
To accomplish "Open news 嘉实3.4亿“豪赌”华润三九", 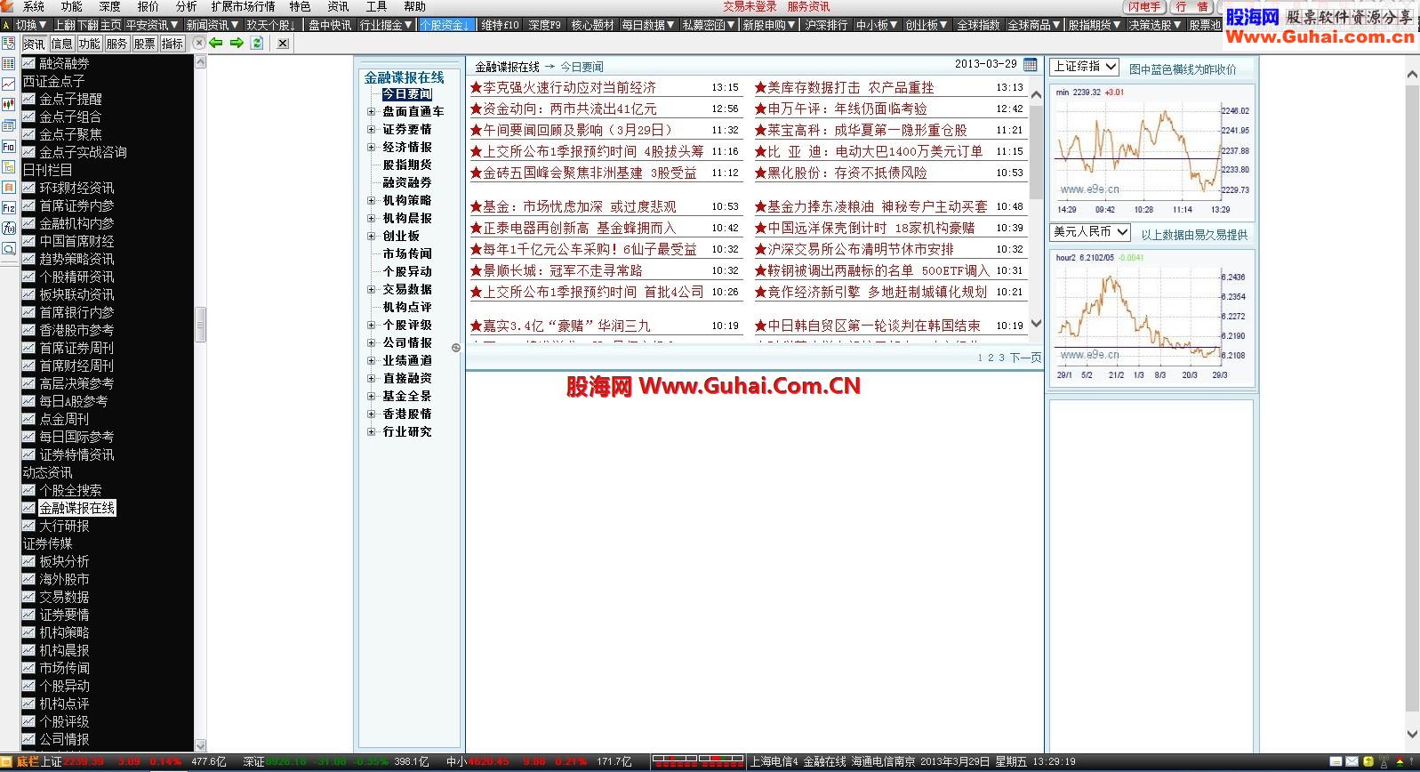I will click(x=566, y=326).
